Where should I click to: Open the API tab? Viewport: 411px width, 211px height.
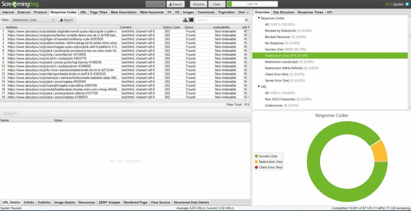329,12
